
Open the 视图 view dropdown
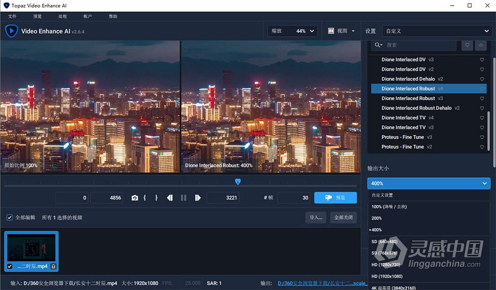[341, 30]
